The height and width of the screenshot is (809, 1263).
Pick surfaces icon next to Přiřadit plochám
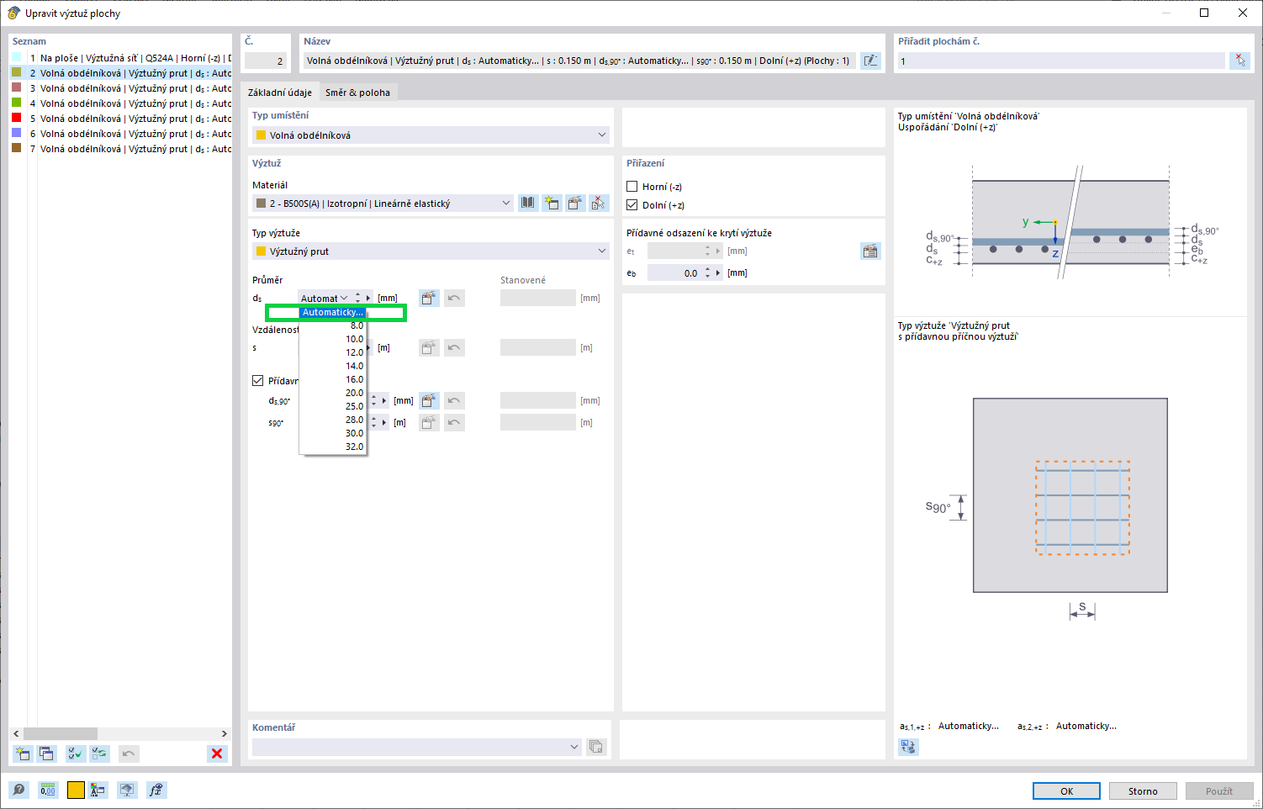click(1239, 61)
